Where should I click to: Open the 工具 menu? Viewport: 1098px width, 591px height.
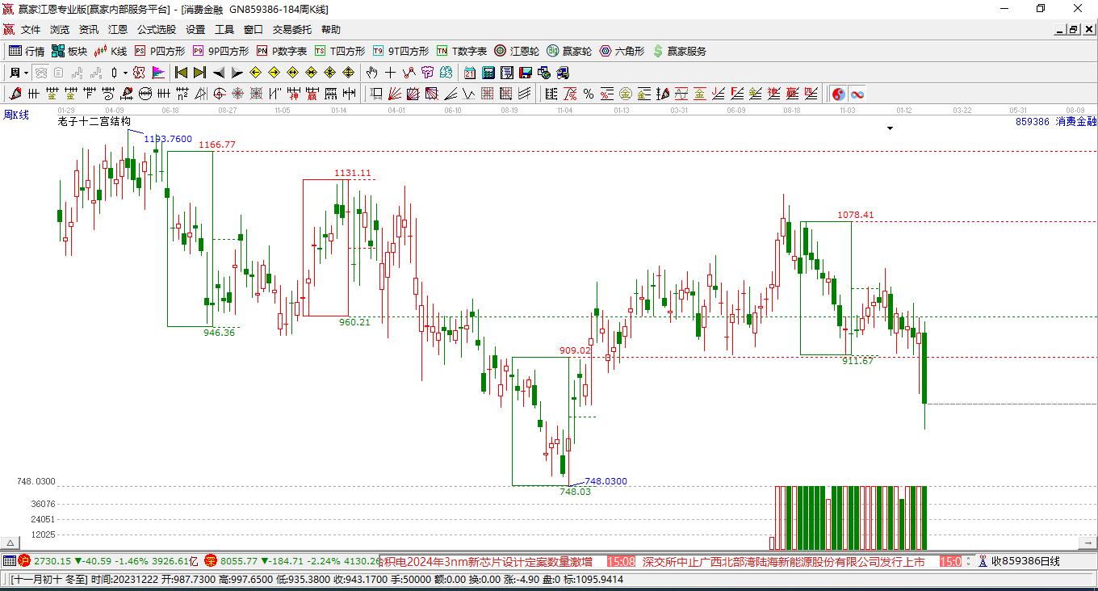(x=224, y=30)
